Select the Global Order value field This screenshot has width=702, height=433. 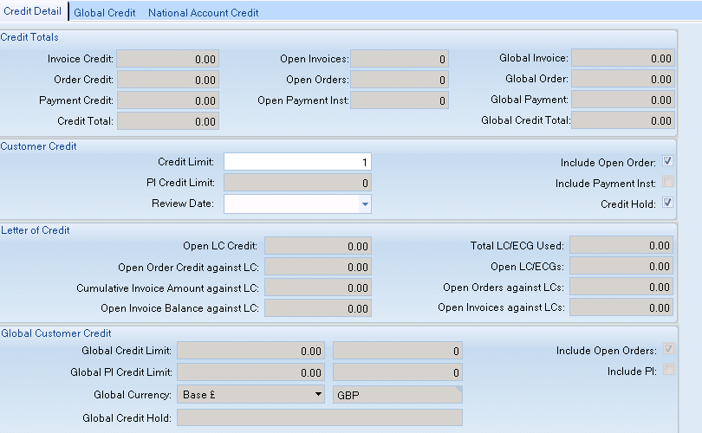click(x=623, y=79)
